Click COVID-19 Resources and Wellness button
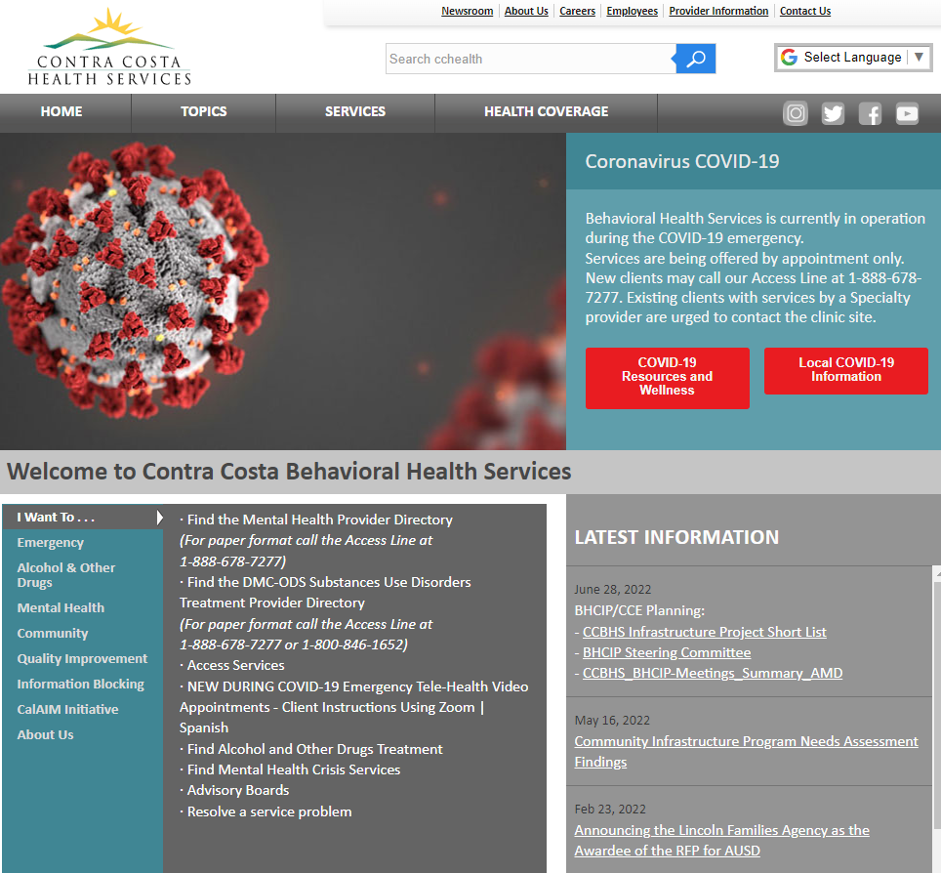Screen dimensions: 941x873 [x=668, y=378]
